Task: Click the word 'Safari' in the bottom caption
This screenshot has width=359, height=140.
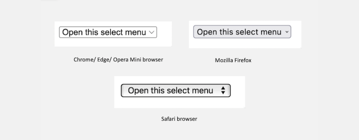Action: coord(168,119)
